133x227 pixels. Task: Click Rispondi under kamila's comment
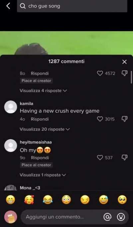pyautogui.click(x=40, y=119)
